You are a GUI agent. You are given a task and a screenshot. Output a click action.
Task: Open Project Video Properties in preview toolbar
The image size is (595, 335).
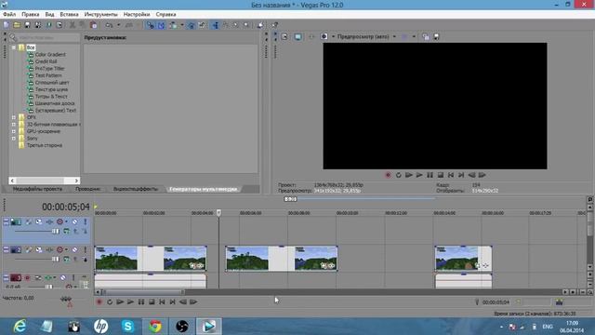pos(284,37)
